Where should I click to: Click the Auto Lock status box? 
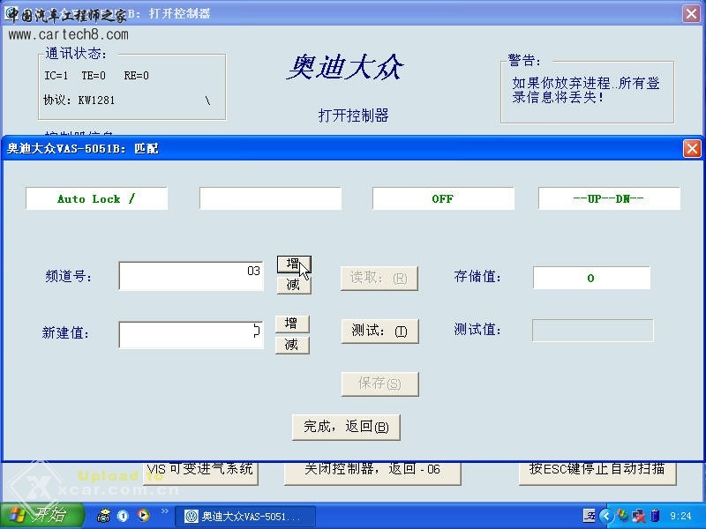tap(97, 198)
